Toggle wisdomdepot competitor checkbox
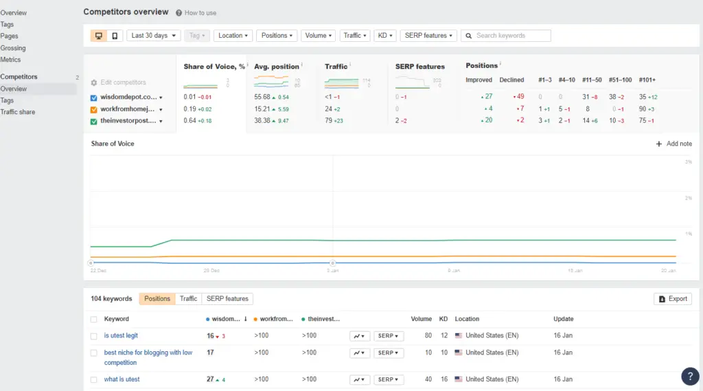703x391 pixels. tap(93, 98)
